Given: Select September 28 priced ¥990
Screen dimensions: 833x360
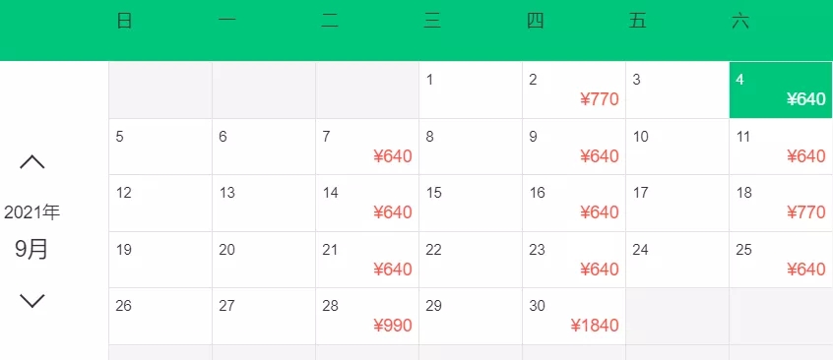Looking at the screenshot, I should coord(367,317).
